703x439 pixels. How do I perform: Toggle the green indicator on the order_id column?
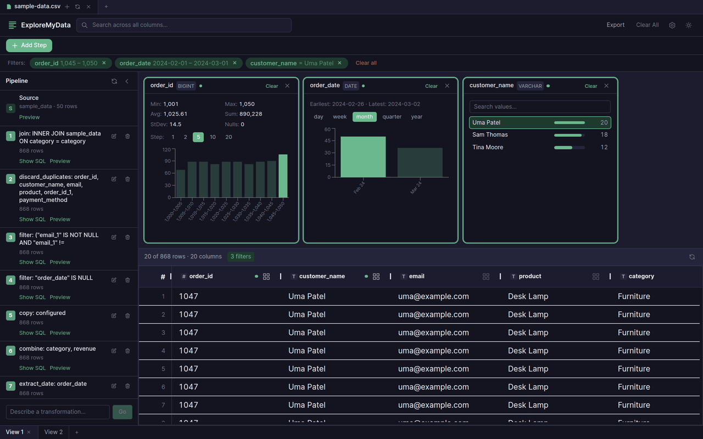click(256, 276)
